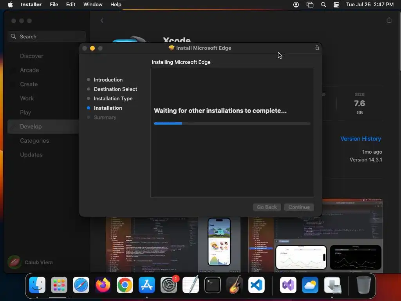Click the Xcode code editor screenshot thumbnail
The width and height of the screenshot is (401, 301).
click(152, 245)
